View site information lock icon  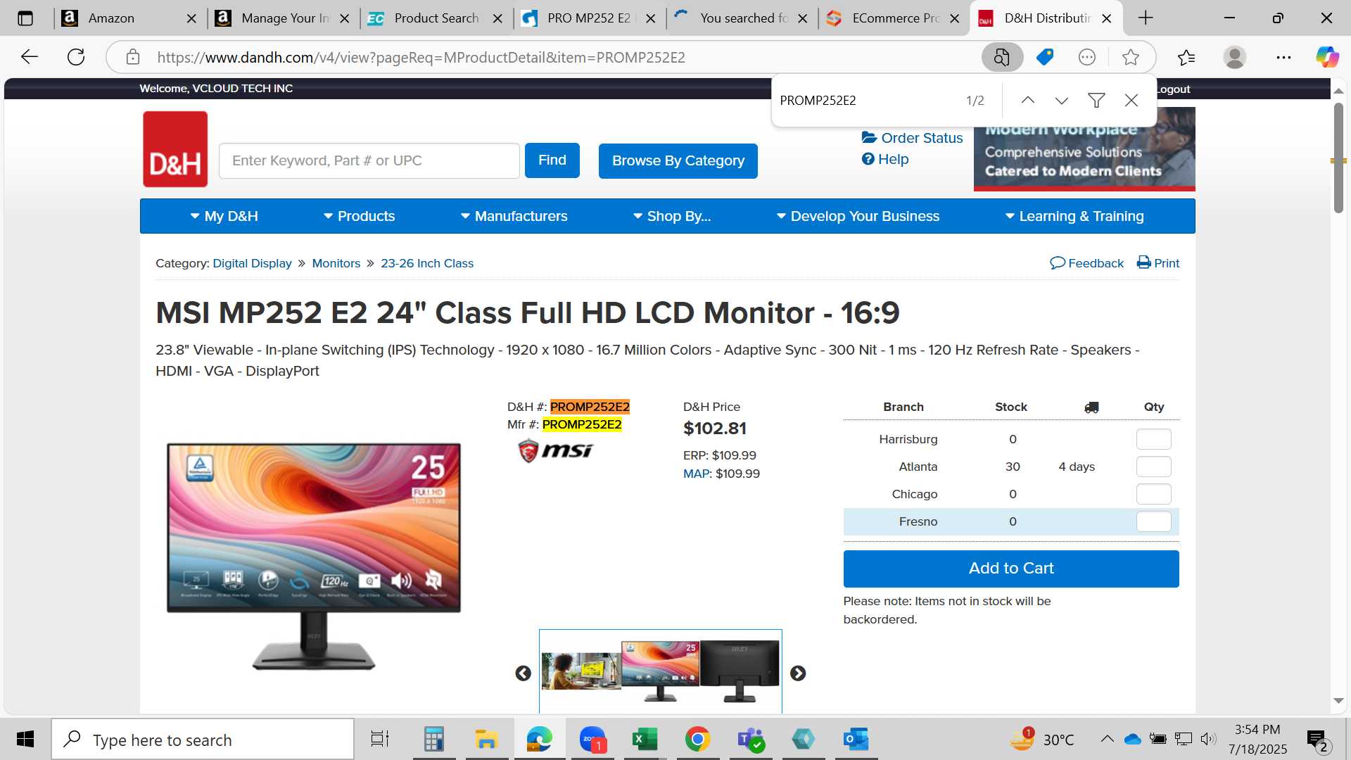point(133,57)
